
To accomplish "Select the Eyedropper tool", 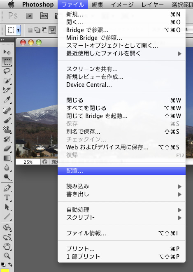I will click(7, 100).
